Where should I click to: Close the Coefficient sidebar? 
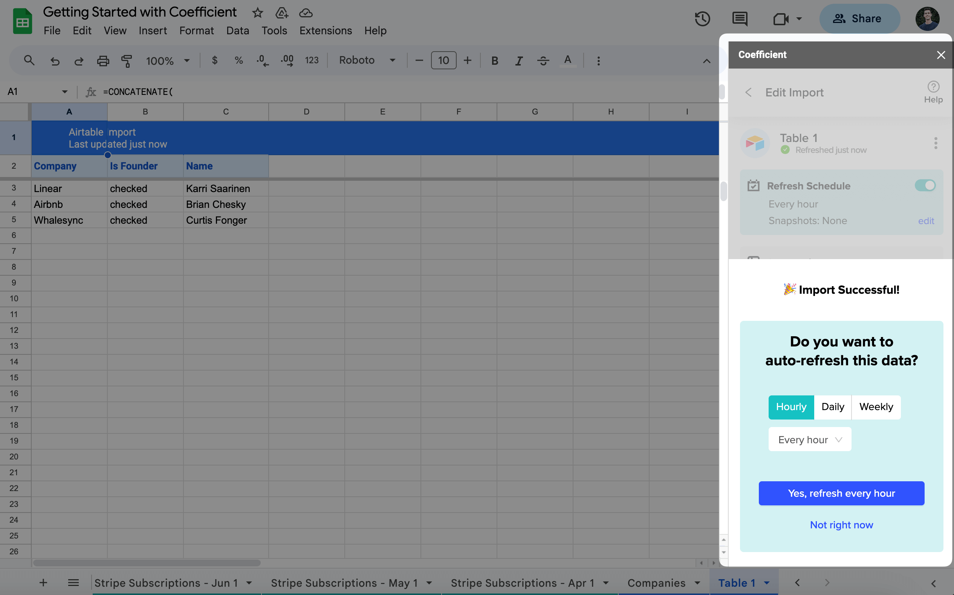coord(941,55)
